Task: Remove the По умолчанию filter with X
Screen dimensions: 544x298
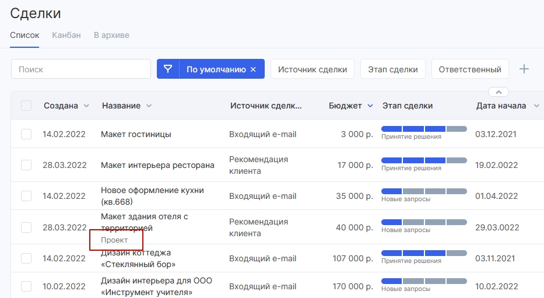Action: click(x=253, y=69)
